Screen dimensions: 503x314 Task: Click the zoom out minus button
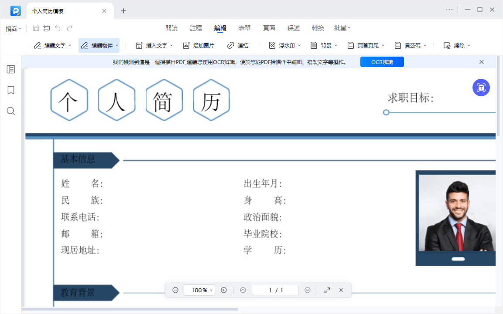coord(175,290)
